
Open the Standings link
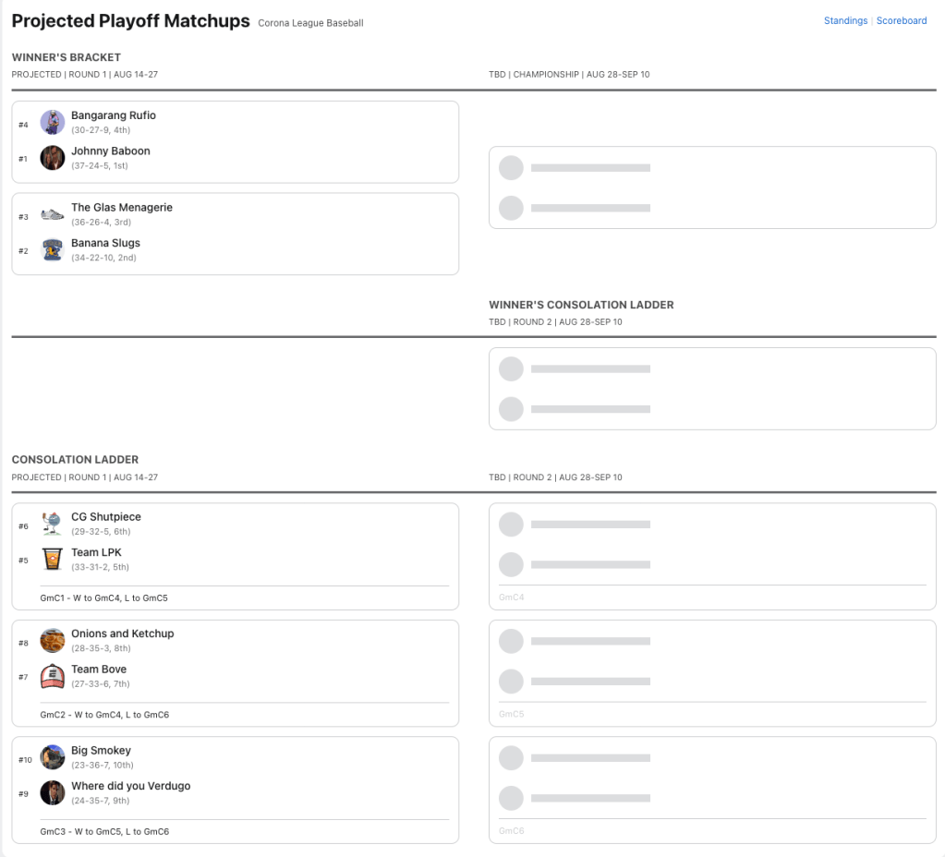pyautogui.click(x=845, y=20)
